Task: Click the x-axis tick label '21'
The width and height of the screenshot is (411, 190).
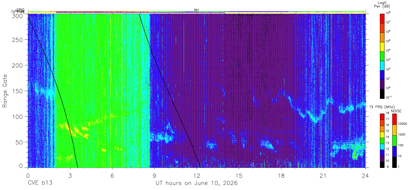Action: point(323,175)
